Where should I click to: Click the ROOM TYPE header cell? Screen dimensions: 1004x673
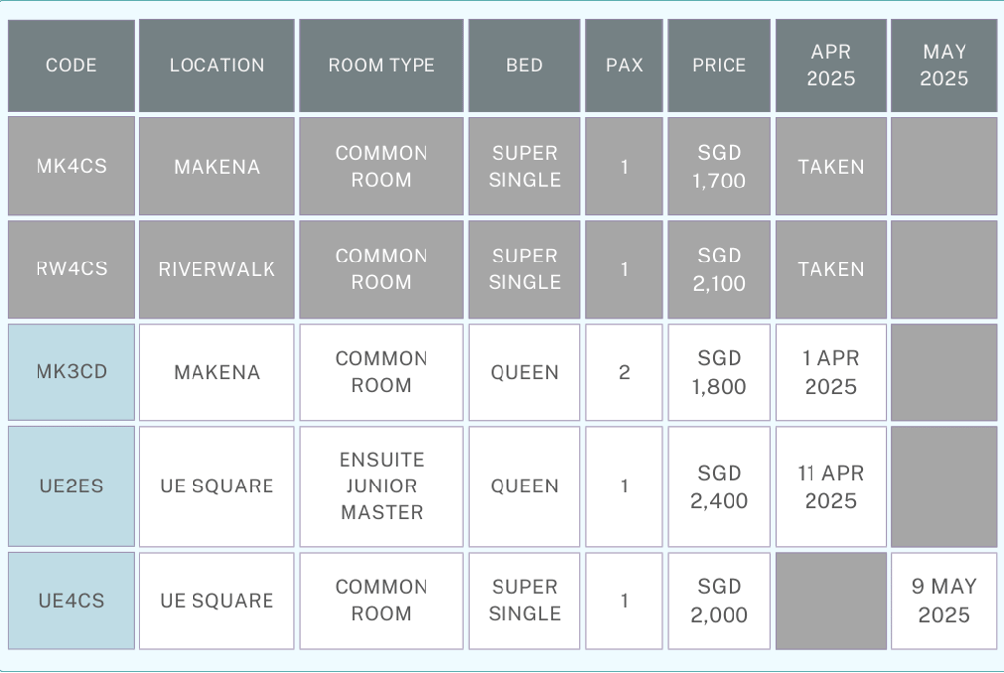(x=382, y=65)
